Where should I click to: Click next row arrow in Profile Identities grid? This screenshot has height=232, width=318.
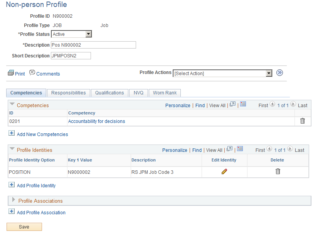(x=290, y=149)
